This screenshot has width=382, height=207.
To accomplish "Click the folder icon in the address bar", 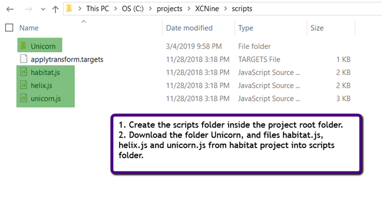I will click(x=69, y=9).
